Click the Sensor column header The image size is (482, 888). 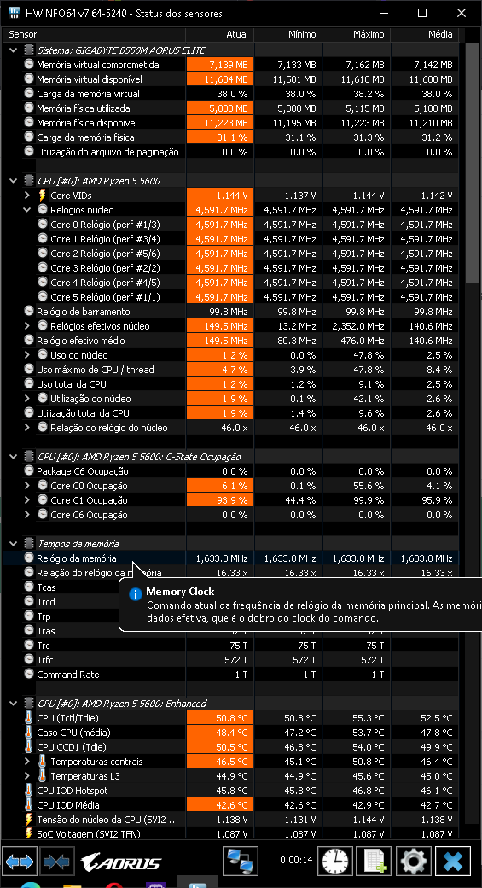pos(95,34)
